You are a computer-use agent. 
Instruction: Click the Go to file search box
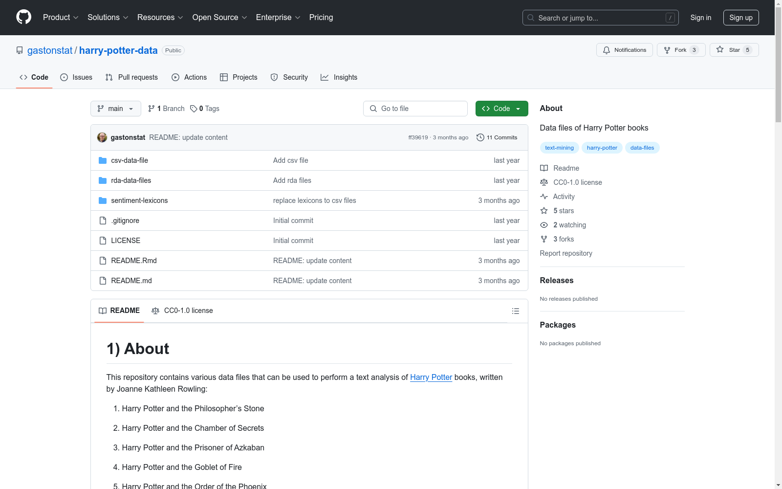(415, 109)
